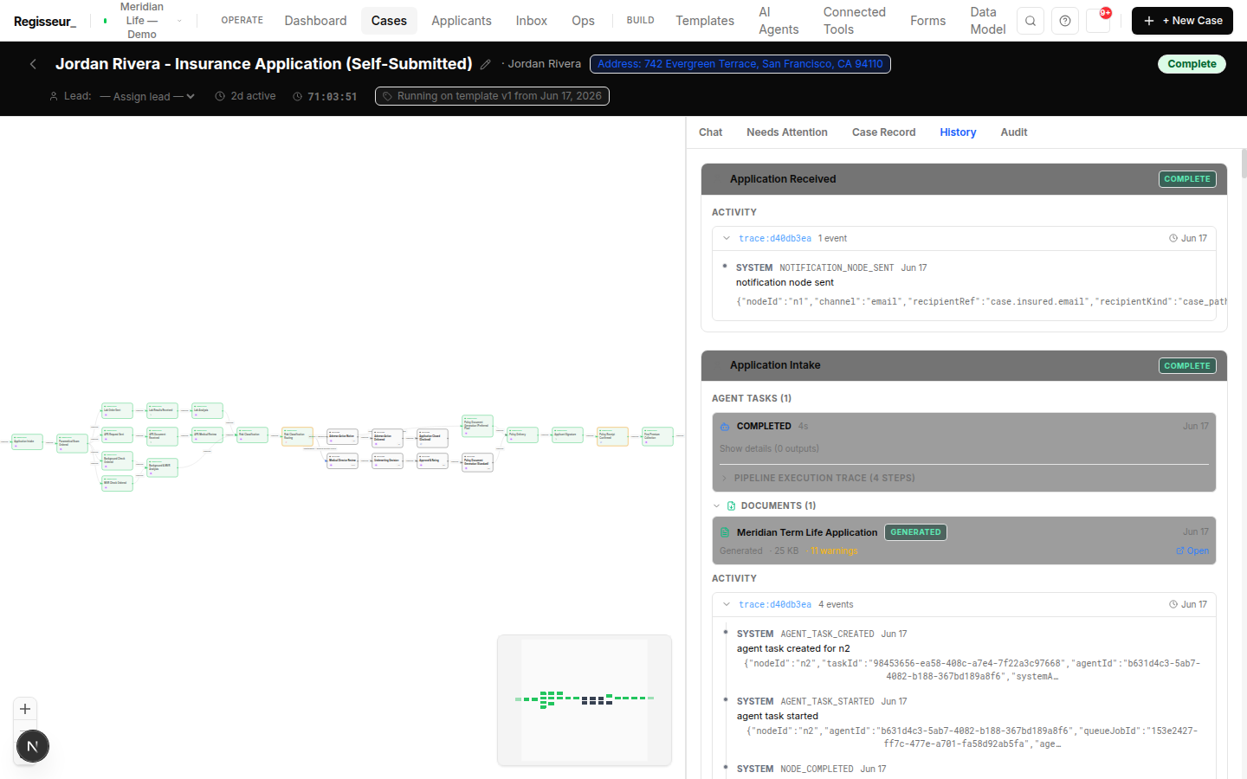The width and height of the screenshot is (1247, 779).
Task: Collapse the Application Received trace group
Action: point(727,238)
